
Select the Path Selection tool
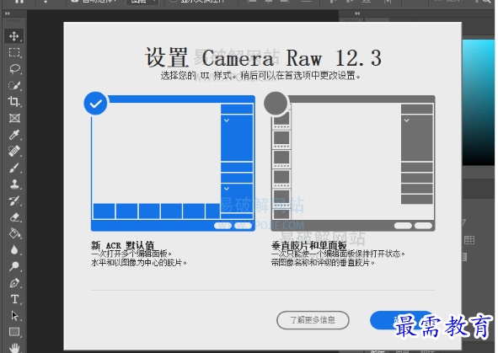[14, 316]
